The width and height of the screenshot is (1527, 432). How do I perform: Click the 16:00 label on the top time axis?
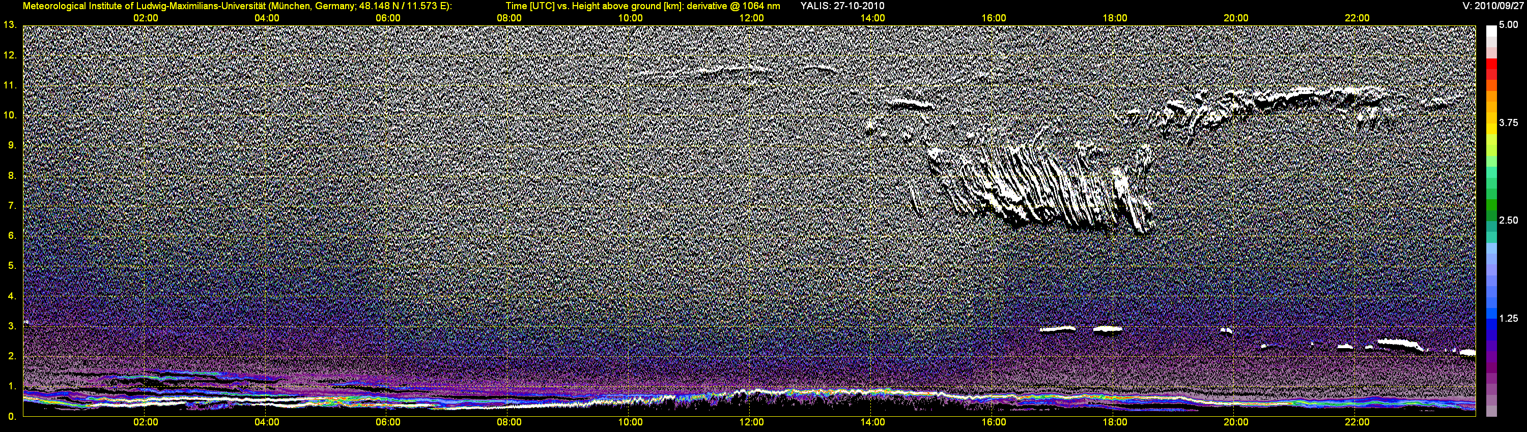(x=994, y=18)
